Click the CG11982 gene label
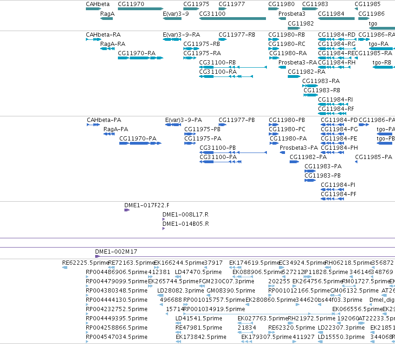 click(x=301, y=23)
